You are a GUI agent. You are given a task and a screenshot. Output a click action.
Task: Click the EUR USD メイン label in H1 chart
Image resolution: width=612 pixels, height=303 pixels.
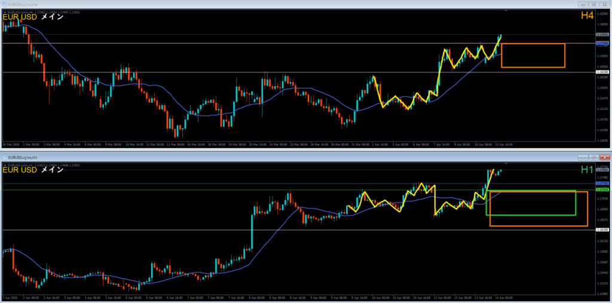(x=33, y=170)
